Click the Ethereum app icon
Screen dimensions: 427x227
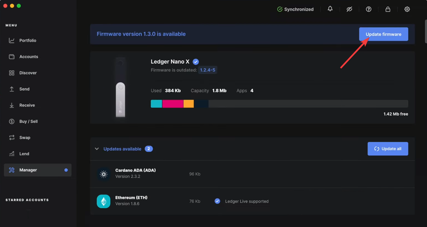pyautogui.click(x=103, y=201)
